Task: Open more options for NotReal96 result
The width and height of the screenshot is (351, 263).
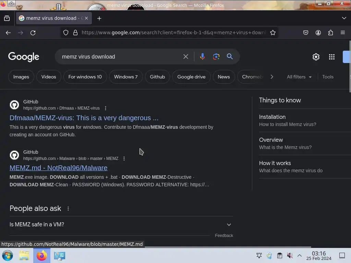Action: pos(124,159)
